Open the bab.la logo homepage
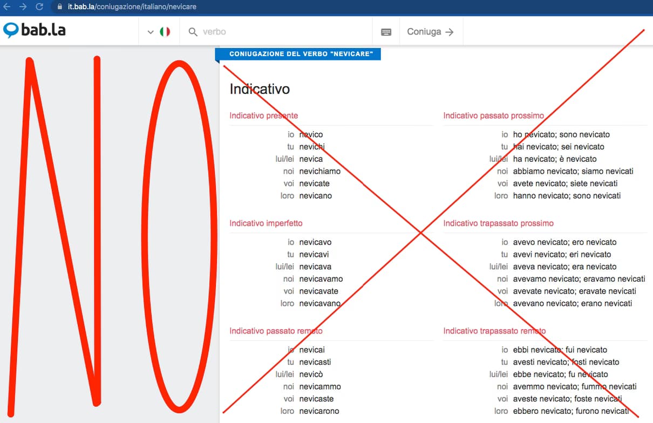Viewport: 653px width, 423px height. pos(35,31)
